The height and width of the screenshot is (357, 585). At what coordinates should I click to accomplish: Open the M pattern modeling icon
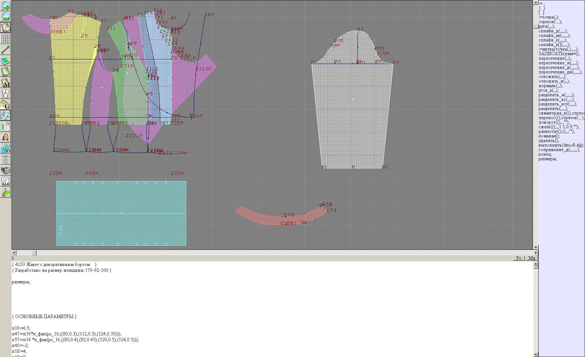5,83
